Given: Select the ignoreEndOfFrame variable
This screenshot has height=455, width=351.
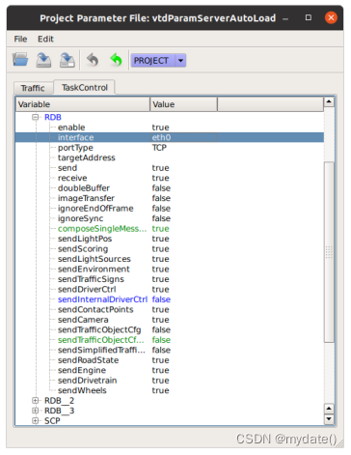Looking at the screenshot, I should (x=95, y=209).
